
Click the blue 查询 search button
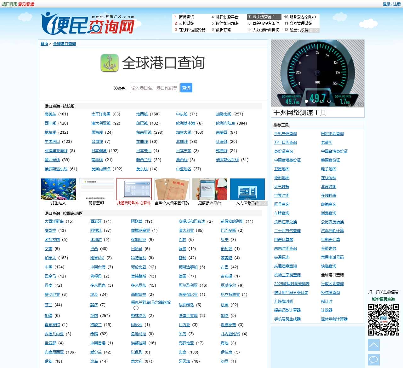pos(186,88)
